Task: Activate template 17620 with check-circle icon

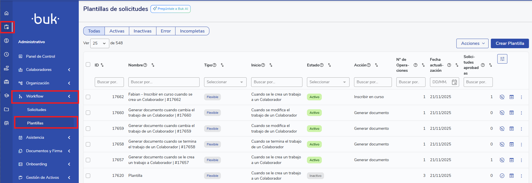Action: [502, 176]
